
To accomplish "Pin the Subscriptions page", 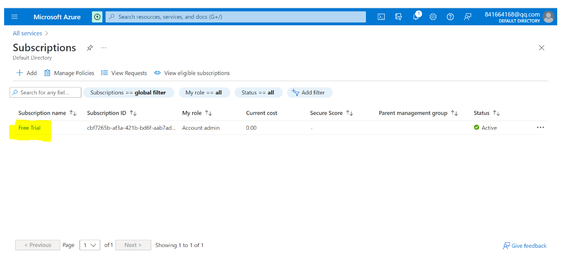I will point(90,48).
